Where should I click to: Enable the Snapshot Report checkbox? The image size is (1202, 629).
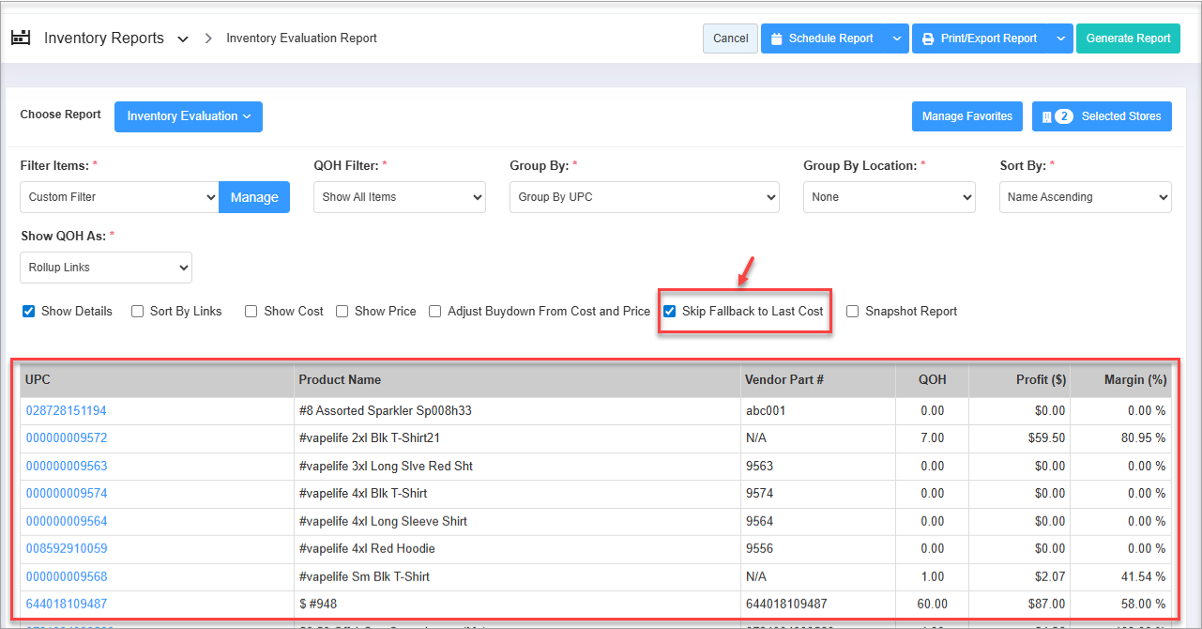pos(853,311)
